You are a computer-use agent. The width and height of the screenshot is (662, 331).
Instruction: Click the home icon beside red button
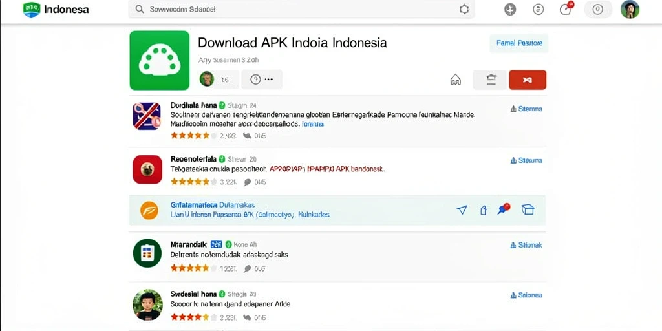(456, 80)
